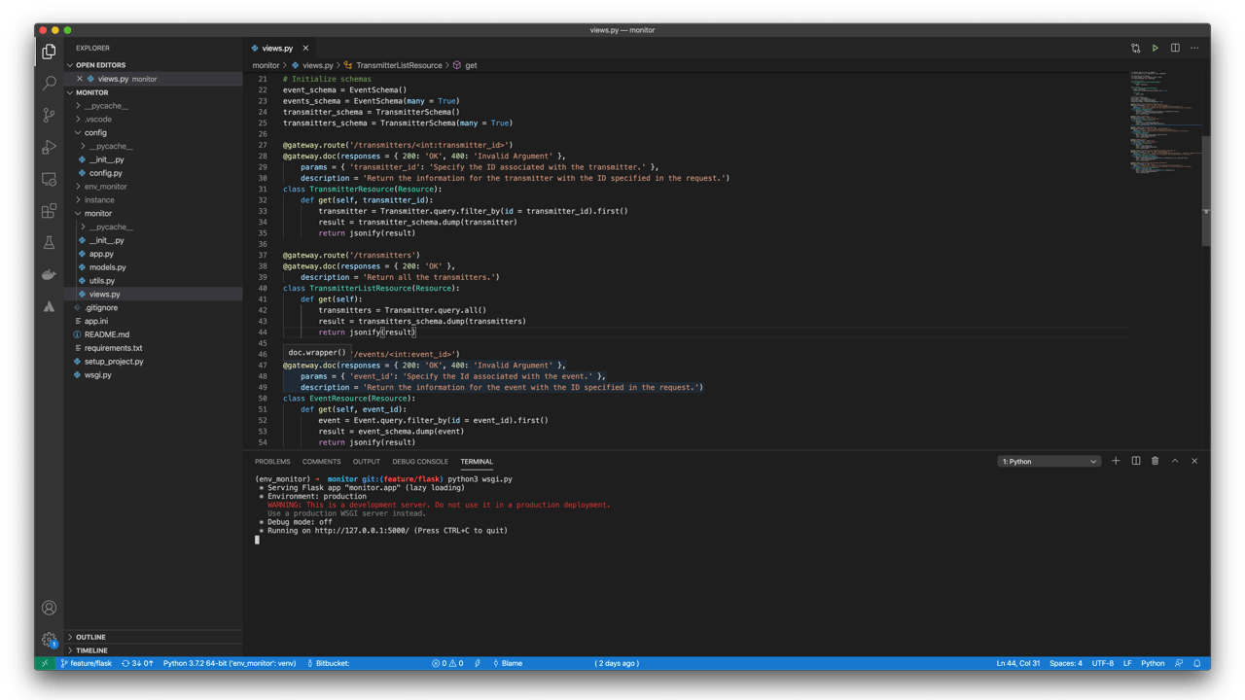Maximize the panel with the up chevron

1175,461
